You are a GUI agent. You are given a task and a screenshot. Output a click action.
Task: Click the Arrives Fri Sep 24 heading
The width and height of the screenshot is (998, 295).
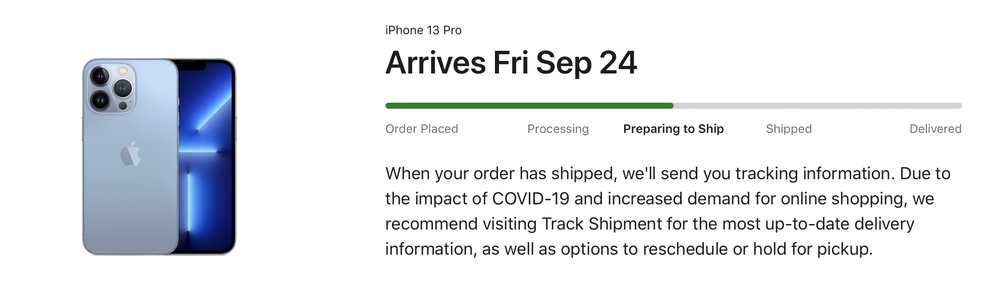coord(511,63)
